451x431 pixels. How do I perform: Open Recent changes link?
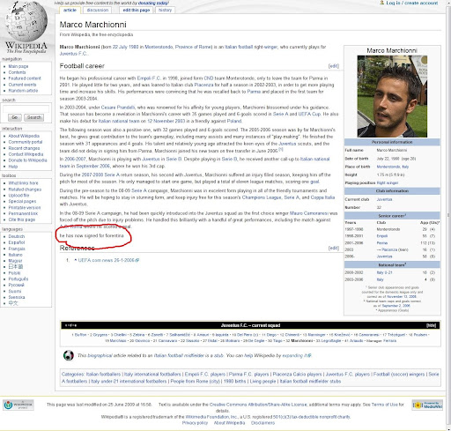tap(24, 148)
